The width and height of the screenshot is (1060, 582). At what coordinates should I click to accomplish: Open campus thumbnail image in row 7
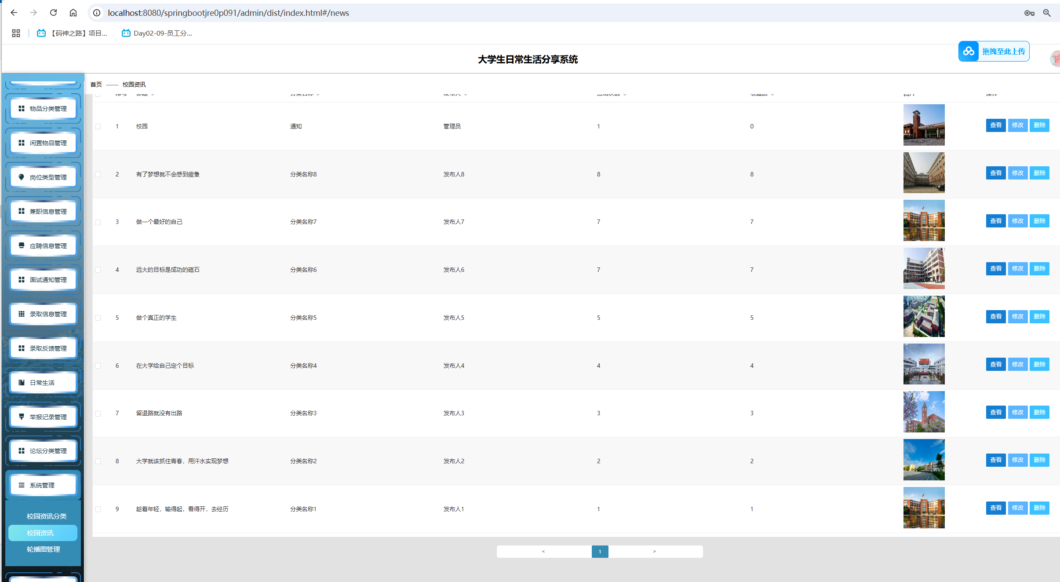click(924, 412)
